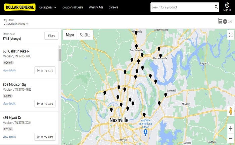
Task: Toggle fullscreen map view
Action: tap(231, 35)
